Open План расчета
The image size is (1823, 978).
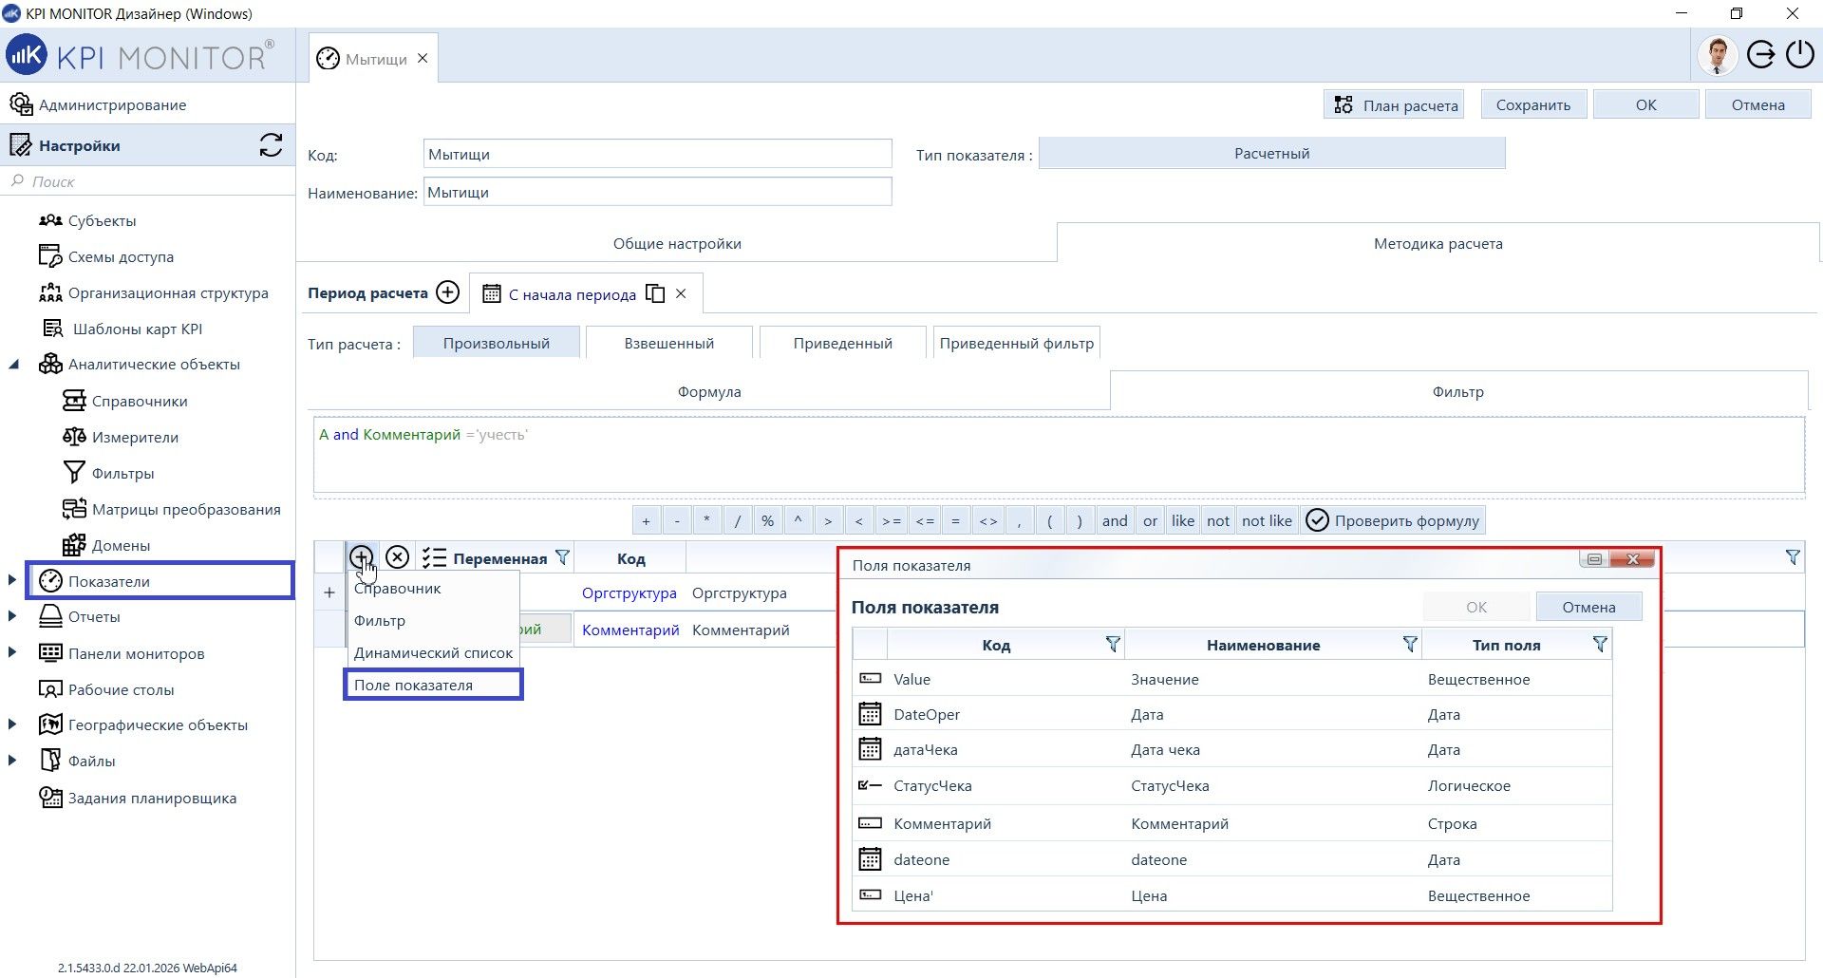click(1395, 104)
